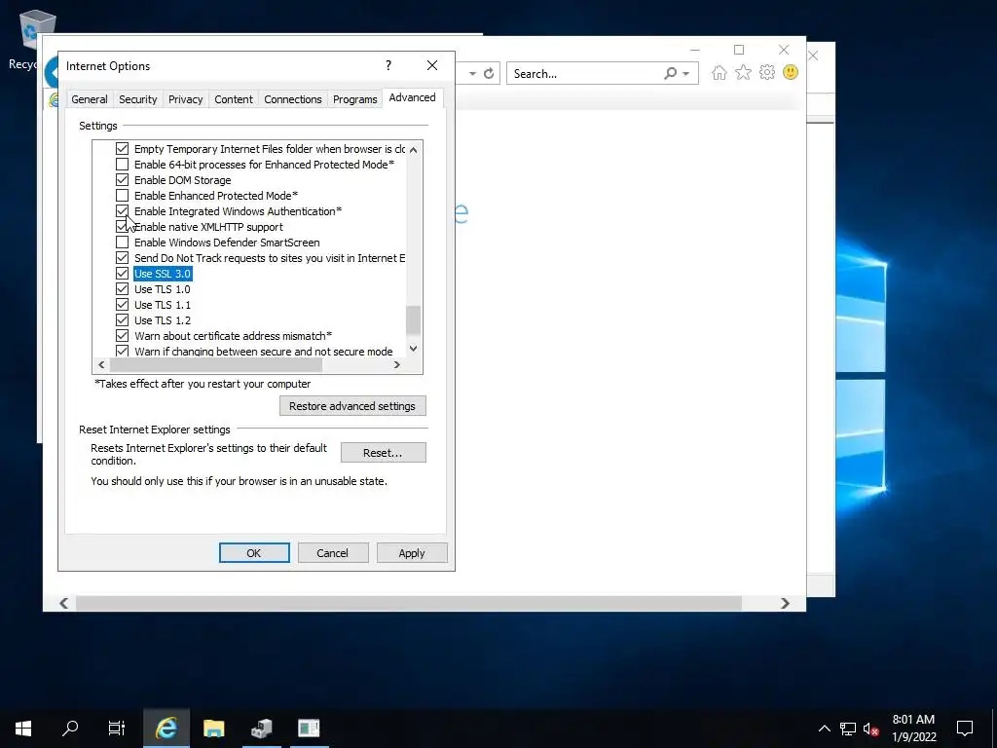Click settings list scroll up arrow

413,149
